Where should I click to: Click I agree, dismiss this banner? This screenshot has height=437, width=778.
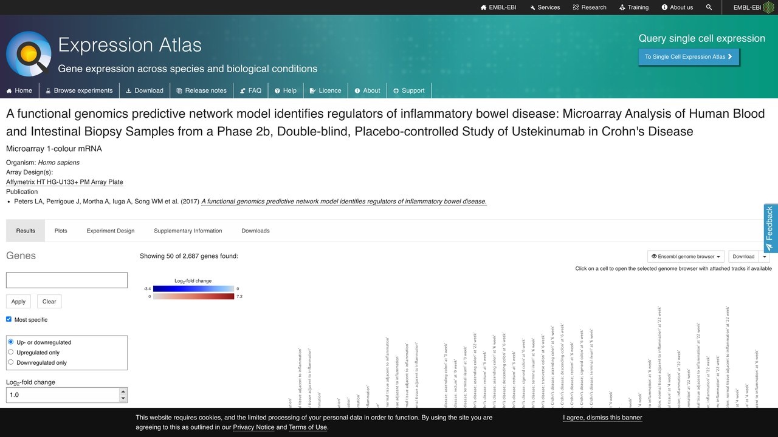pyautogui.click(x=602, y=418)
